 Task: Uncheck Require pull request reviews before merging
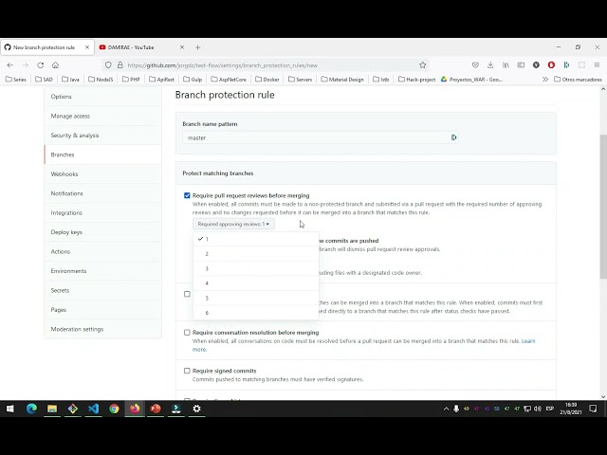[187, 195]
